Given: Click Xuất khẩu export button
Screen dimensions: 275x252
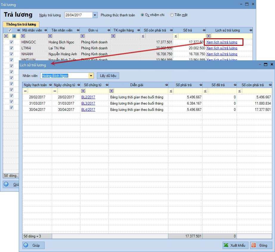Looking at the screenshot, I should point(235,245).
